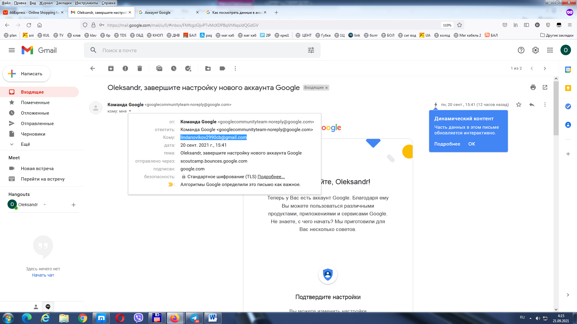577x324 pixels.
Task: Reply to the Google team email
Action: 532,104
